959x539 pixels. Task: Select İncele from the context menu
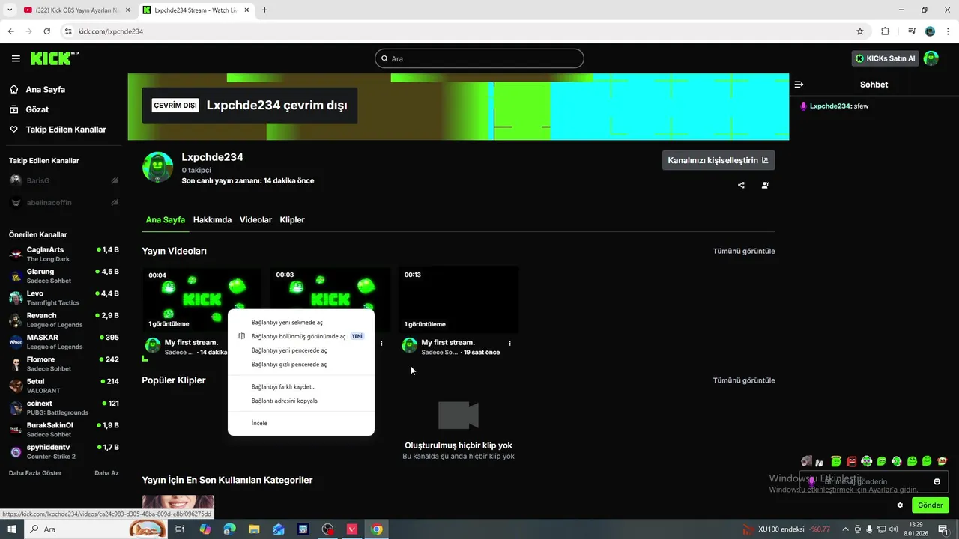coord(301,423)
